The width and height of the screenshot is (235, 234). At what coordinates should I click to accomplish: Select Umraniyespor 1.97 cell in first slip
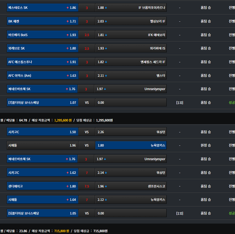pos(130,89)
